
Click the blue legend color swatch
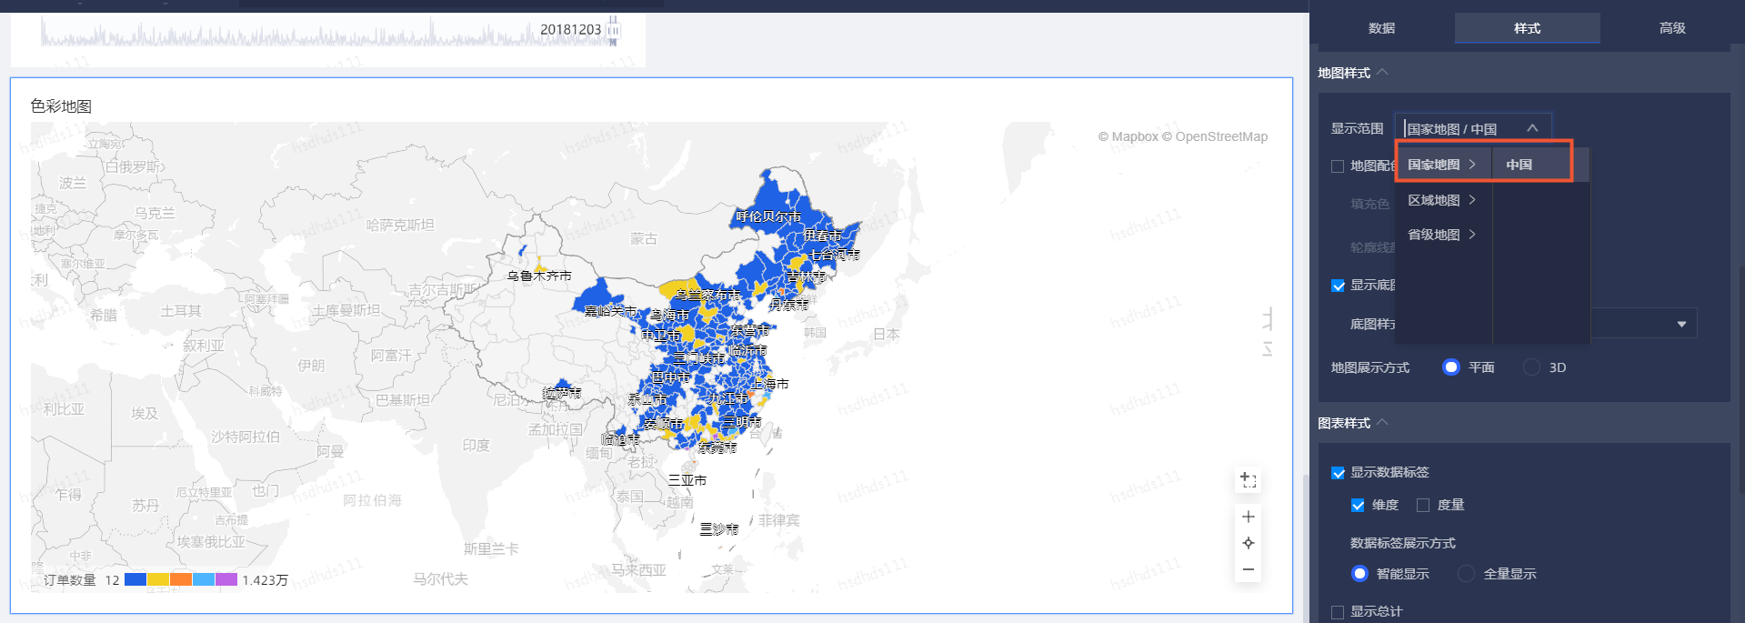click(x=135, y=579)
